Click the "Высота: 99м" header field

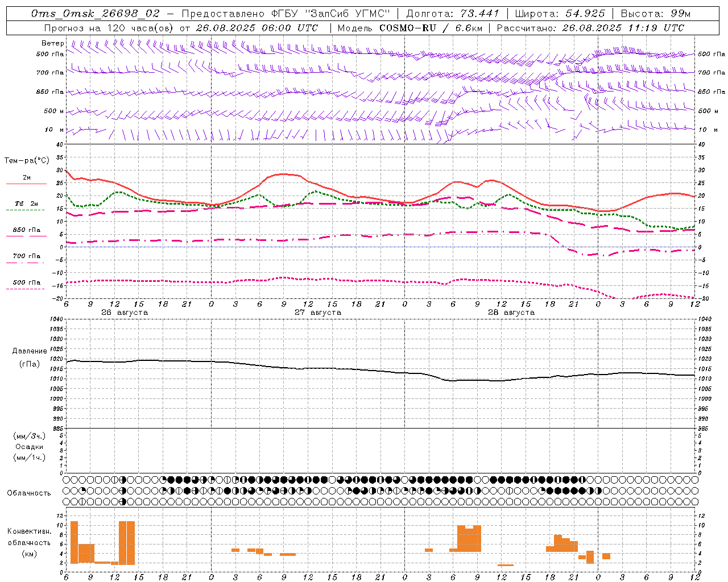pyautogui.click(x=656, y=14)
